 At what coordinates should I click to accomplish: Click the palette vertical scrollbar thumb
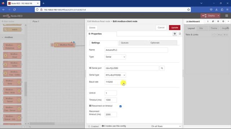26,89
